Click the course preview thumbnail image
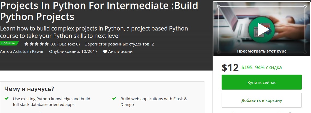 click(286, 16)
